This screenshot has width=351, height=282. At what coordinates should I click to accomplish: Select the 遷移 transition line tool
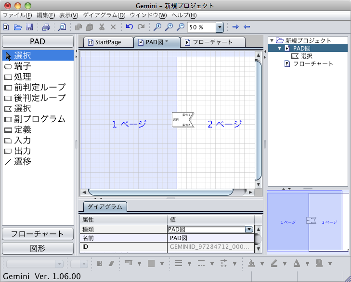[38, 161]
